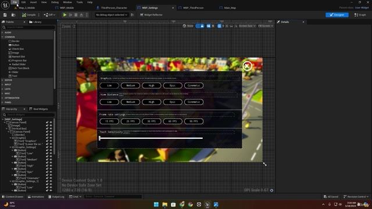
Task: Click the circular close X in the canvas preview
Action: click(x=247, y=66)
